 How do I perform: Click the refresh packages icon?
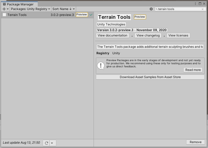click(x=47, y=143)
